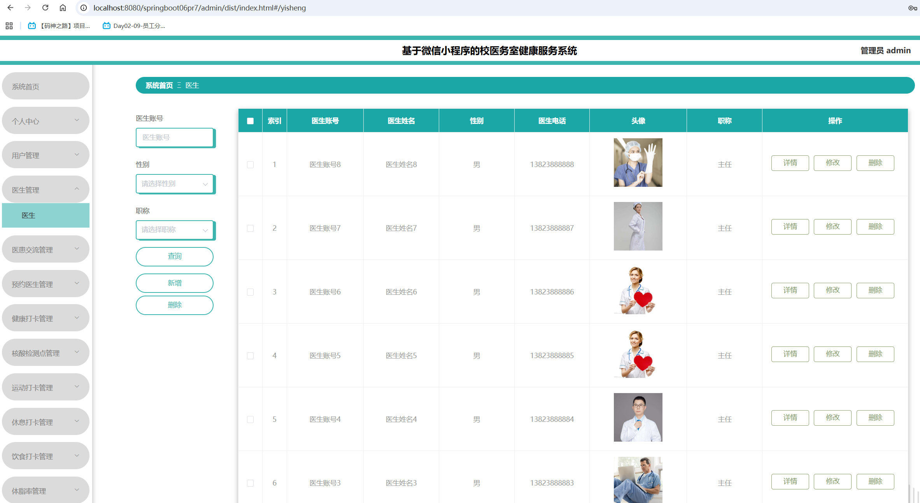Image resolution: width=920 pixels, height=503 pixels.
Task: Collapse the 医生管理 sidebar menu
Action: [46, 190]
